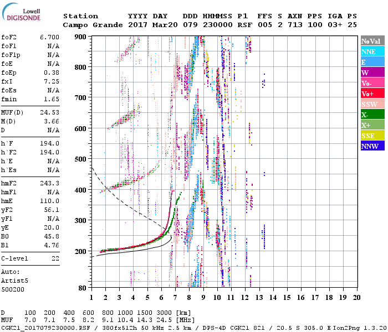
Task: Click the C-level value 22
Action: (55, 258)
